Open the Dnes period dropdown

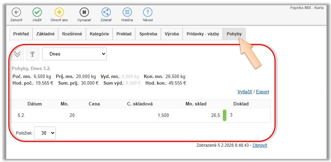(x=75, y=54)
